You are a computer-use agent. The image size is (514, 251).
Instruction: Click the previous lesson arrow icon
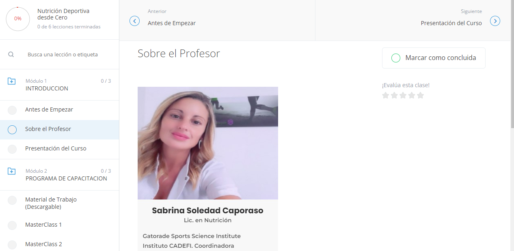(x=134, y=21)
